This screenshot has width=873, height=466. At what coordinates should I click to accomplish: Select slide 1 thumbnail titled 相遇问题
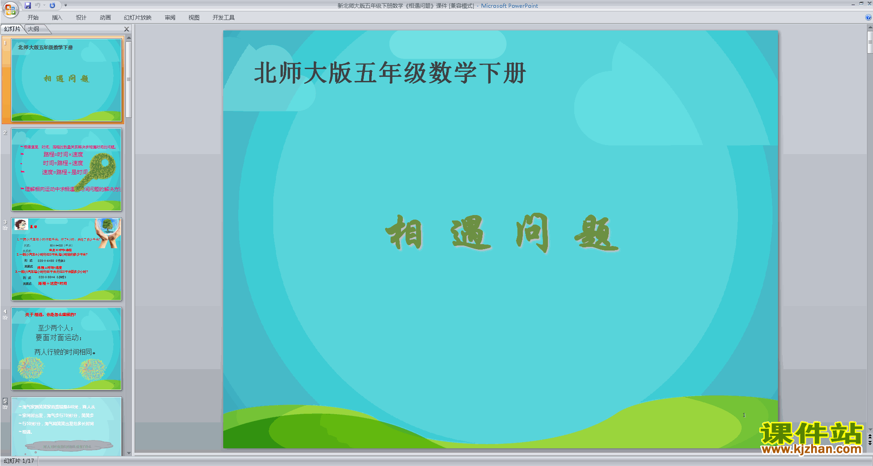[66, 80]
